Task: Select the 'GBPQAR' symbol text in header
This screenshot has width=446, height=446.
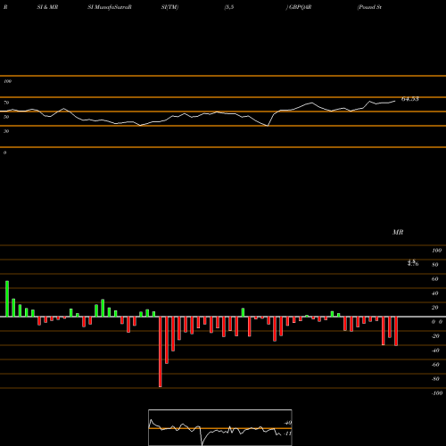Action: [300, 7]
